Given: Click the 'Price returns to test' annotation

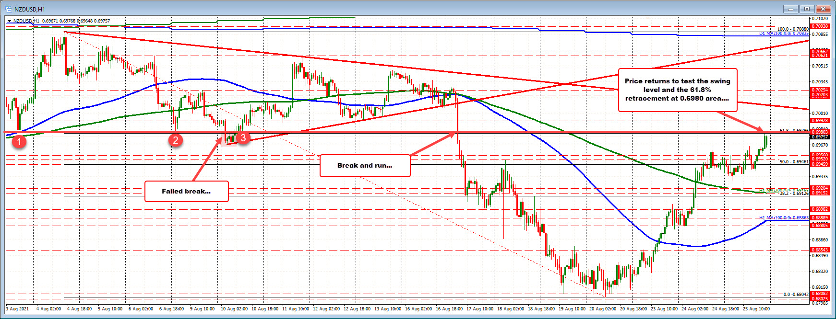Looking at the screenshot, I should pyautogui.click(x=677, y=90).
